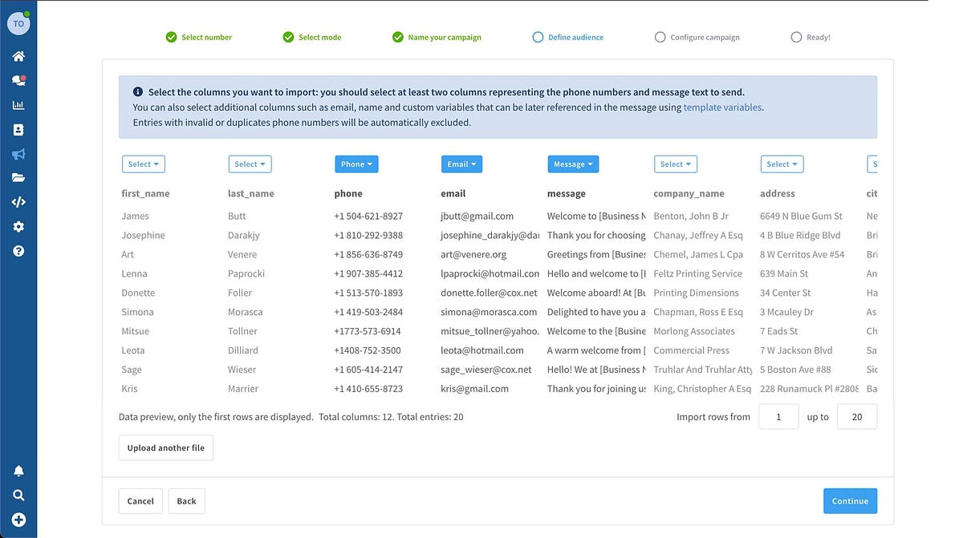Click the Import rows from input field
963x538 pixels.
778,417
